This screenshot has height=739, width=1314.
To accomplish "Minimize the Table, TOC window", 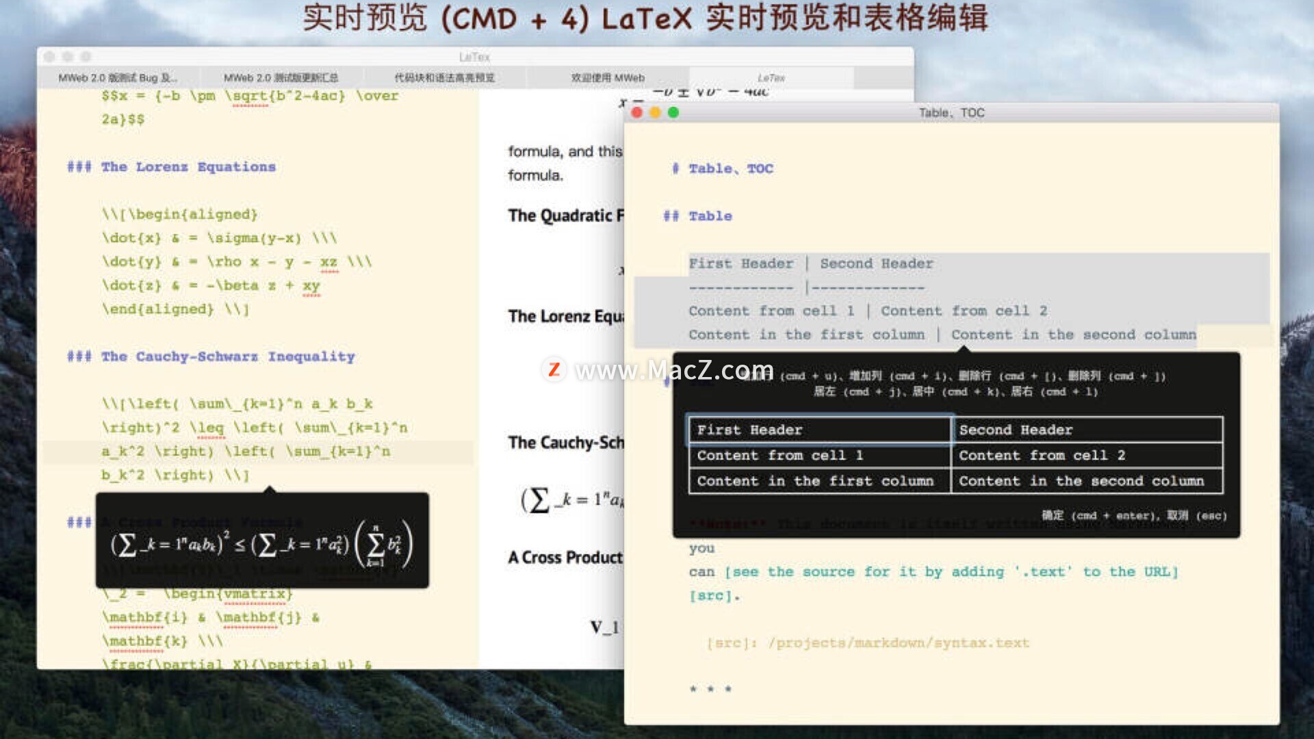I will point(655,113).
